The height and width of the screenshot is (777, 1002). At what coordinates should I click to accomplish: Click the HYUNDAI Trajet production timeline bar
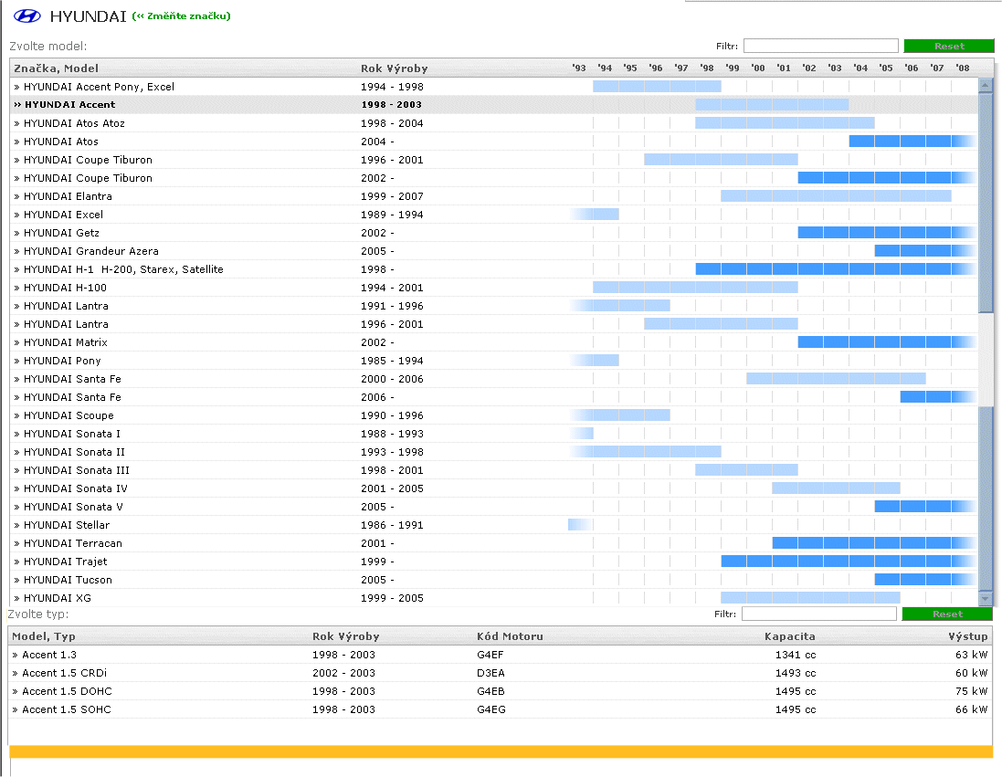pos(847,562)
